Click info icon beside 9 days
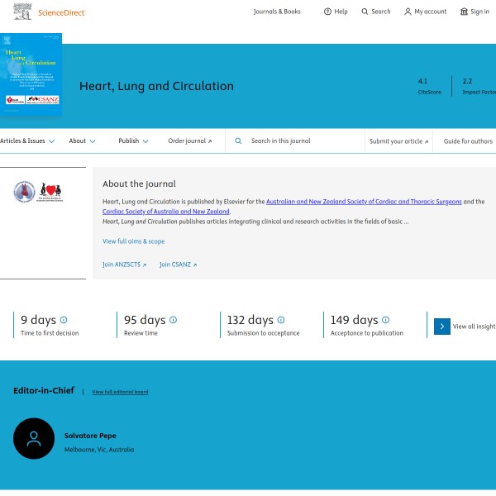Viewport: 496px width, 496px height. (x=64, y=320)
